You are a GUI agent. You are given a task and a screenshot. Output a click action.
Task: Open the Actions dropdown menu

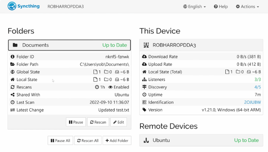tap(247, 7)
